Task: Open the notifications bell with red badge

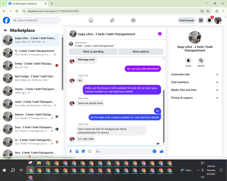Action: tap(209, 20)
